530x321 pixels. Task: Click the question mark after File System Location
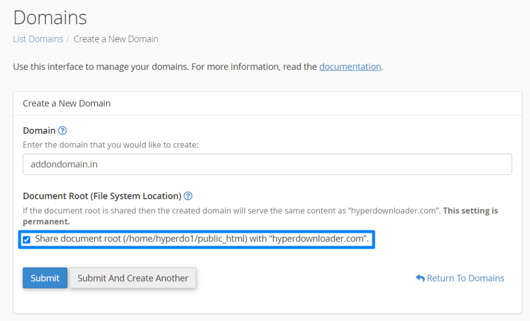[x=188, y=196]
